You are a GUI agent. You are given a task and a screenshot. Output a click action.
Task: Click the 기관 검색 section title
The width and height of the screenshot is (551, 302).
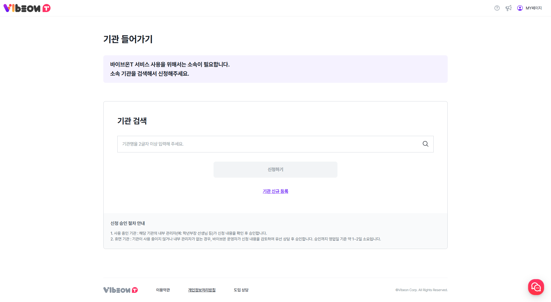pos(132,121)
